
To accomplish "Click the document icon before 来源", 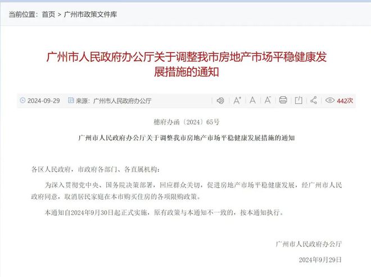I will 71,101.
